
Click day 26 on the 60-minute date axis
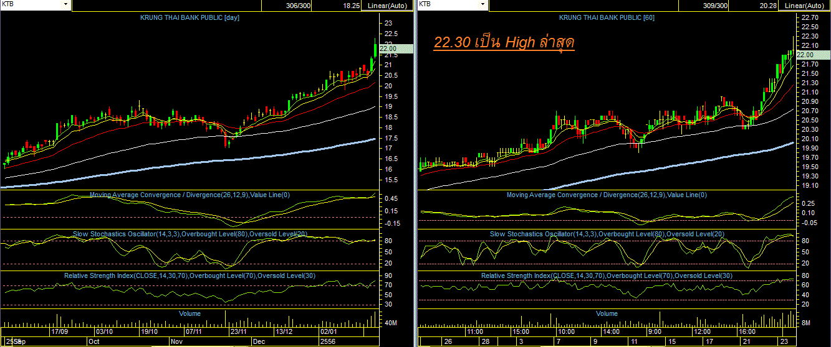pos(448,341)
